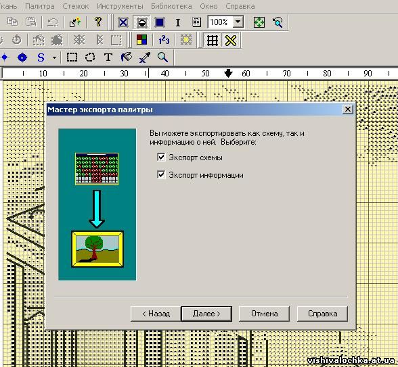The width and height of the screenshot is (398, 367).
Task: Select the eyedropper color picker tool
Action: pos(145,57)
